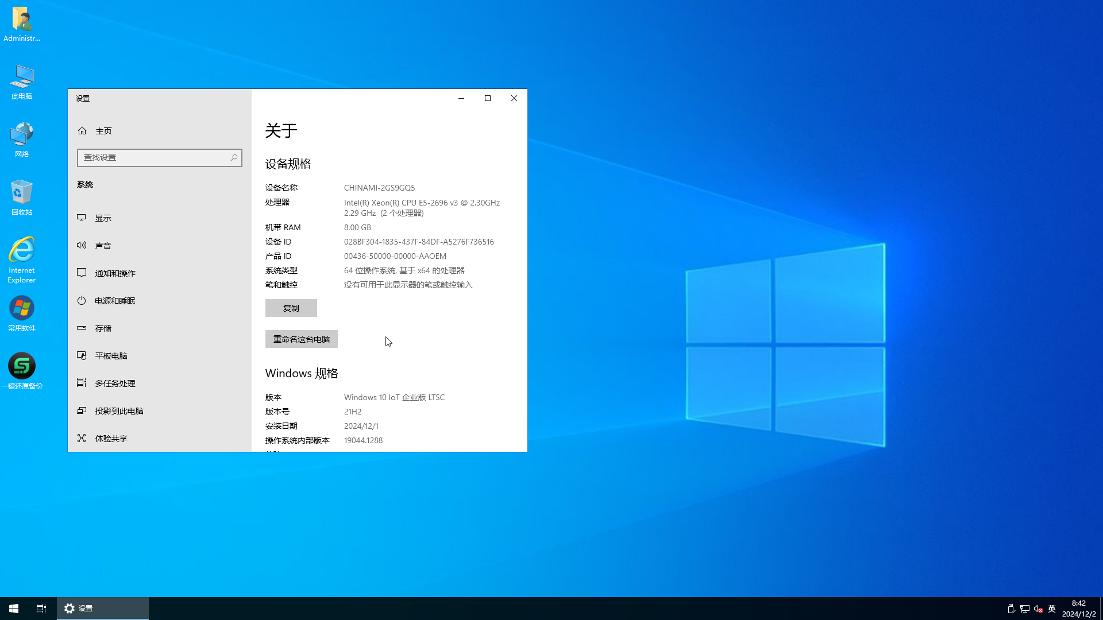Click the 声音 speaker icon
1103x620 pixels.
pyautogui.click(x=82, y=245)
